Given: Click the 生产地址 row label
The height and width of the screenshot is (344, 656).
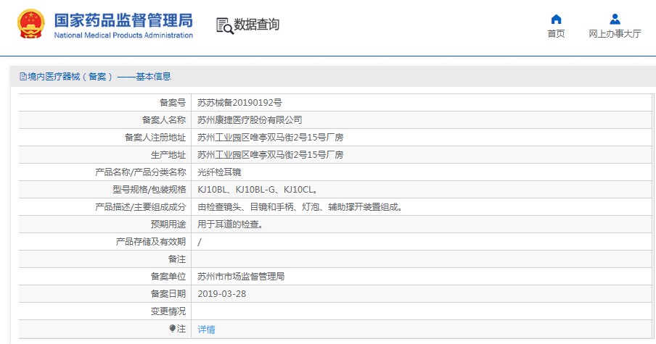Looking at the screenshot, I should coord(168,155).
